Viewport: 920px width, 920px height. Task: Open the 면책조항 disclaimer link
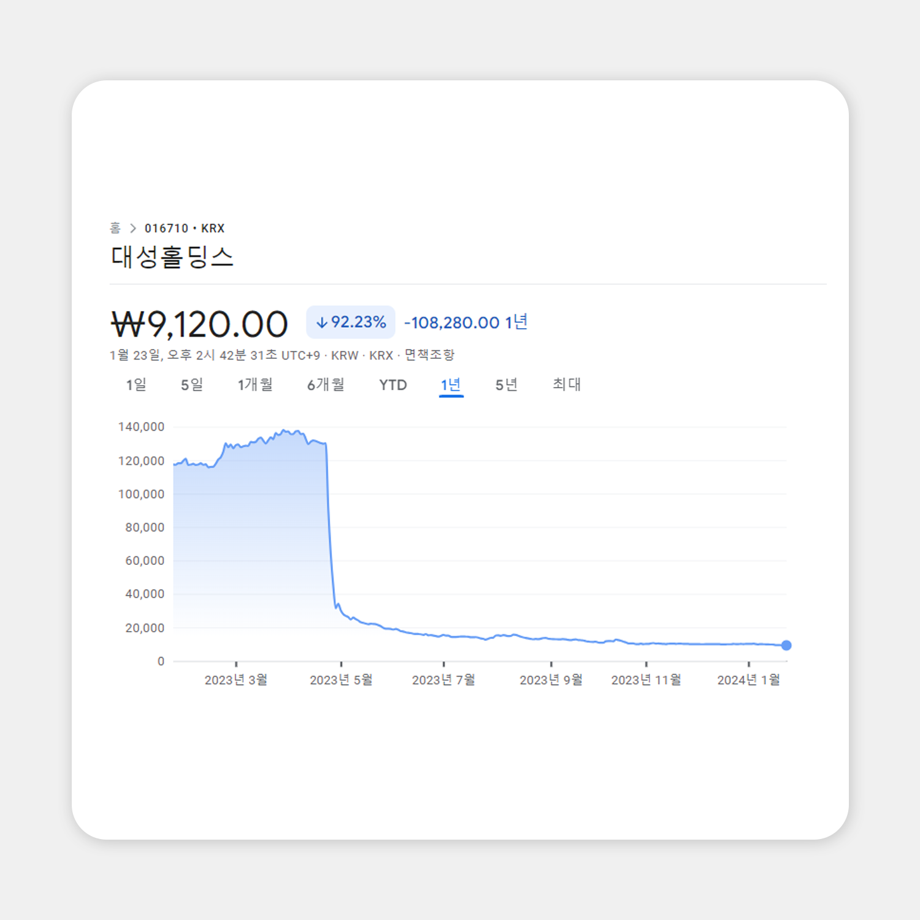tap(429, 355)
